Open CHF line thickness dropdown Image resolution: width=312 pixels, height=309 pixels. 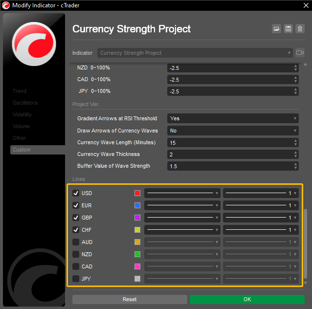pyautogui.click(x=261, y=230)
